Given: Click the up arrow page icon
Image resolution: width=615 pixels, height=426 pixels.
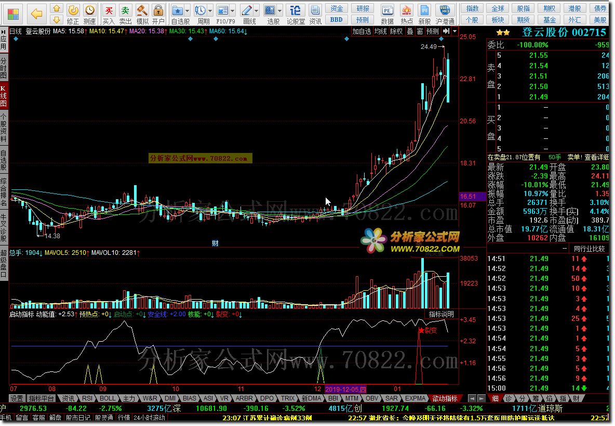Looking at the screenshot, I should [x=57, y=8].
